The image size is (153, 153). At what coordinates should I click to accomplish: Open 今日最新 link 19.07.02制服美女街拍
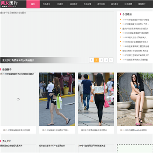click(136, 24)
